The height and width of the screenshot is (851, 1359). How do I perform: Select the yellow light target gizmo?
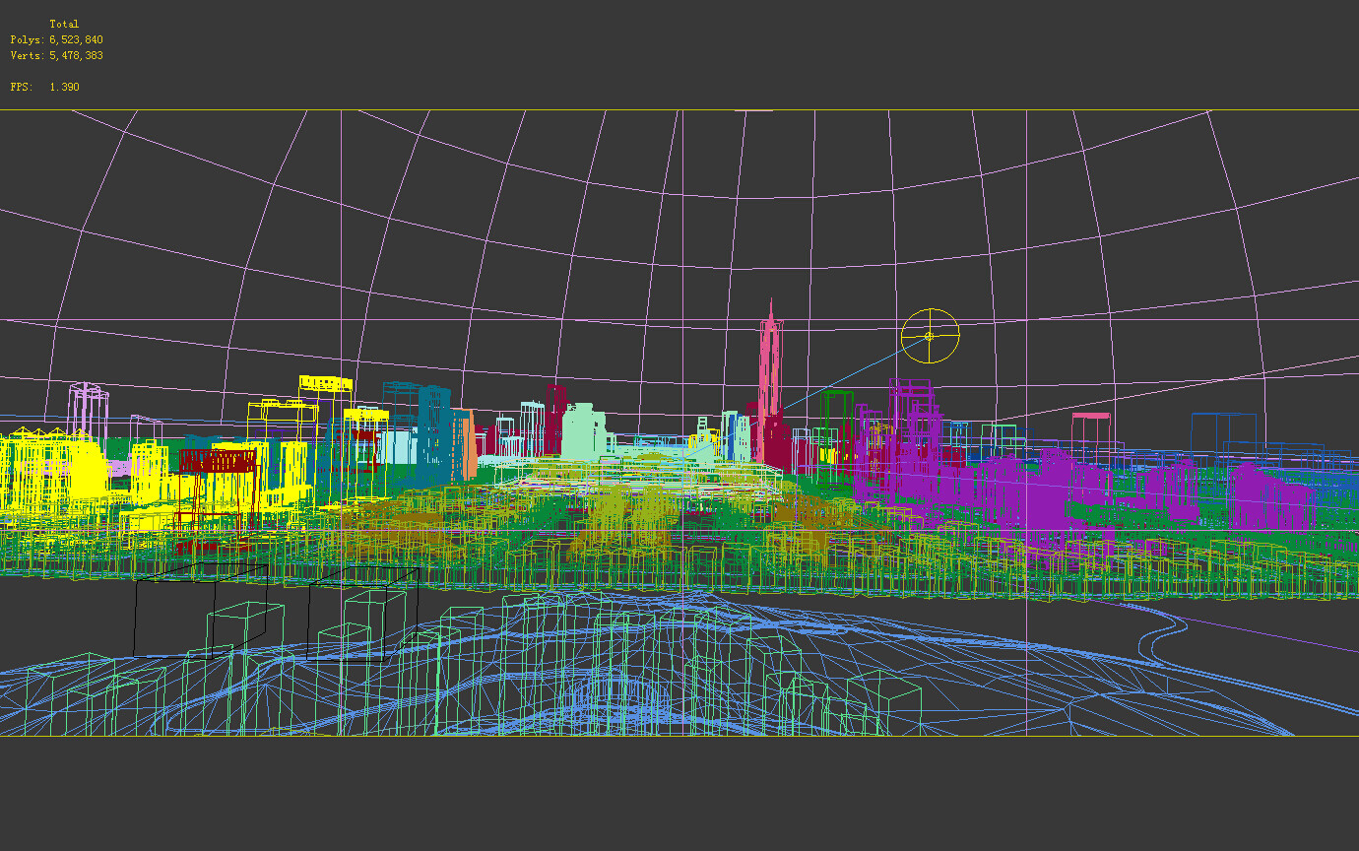coord(930,335)
